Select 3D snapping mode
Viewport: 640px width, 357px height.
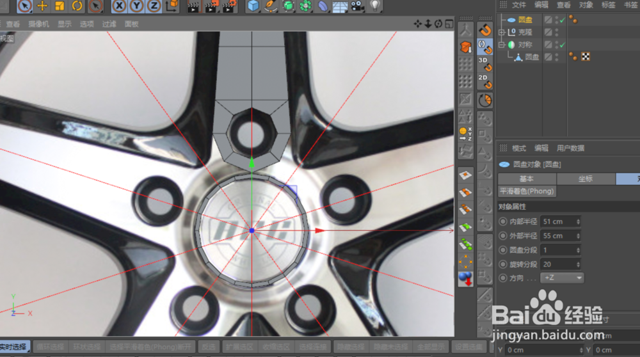pos(485,64)
